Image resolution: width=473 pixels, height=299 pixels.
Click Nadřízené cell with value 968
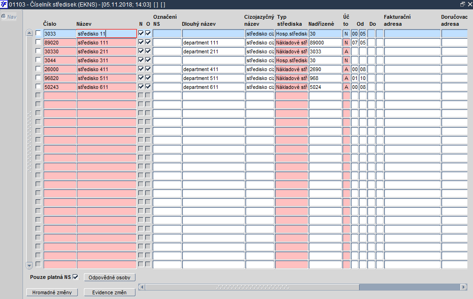pyautogui.click(x=325, y=78)
